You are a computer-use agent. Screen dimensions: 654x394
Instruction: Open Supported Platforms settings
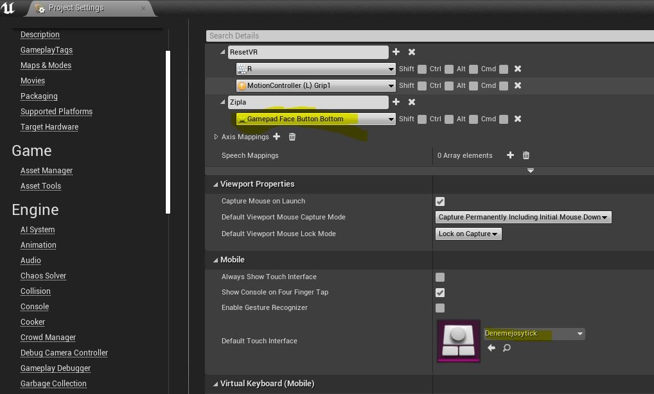click(x=57, y=112)
